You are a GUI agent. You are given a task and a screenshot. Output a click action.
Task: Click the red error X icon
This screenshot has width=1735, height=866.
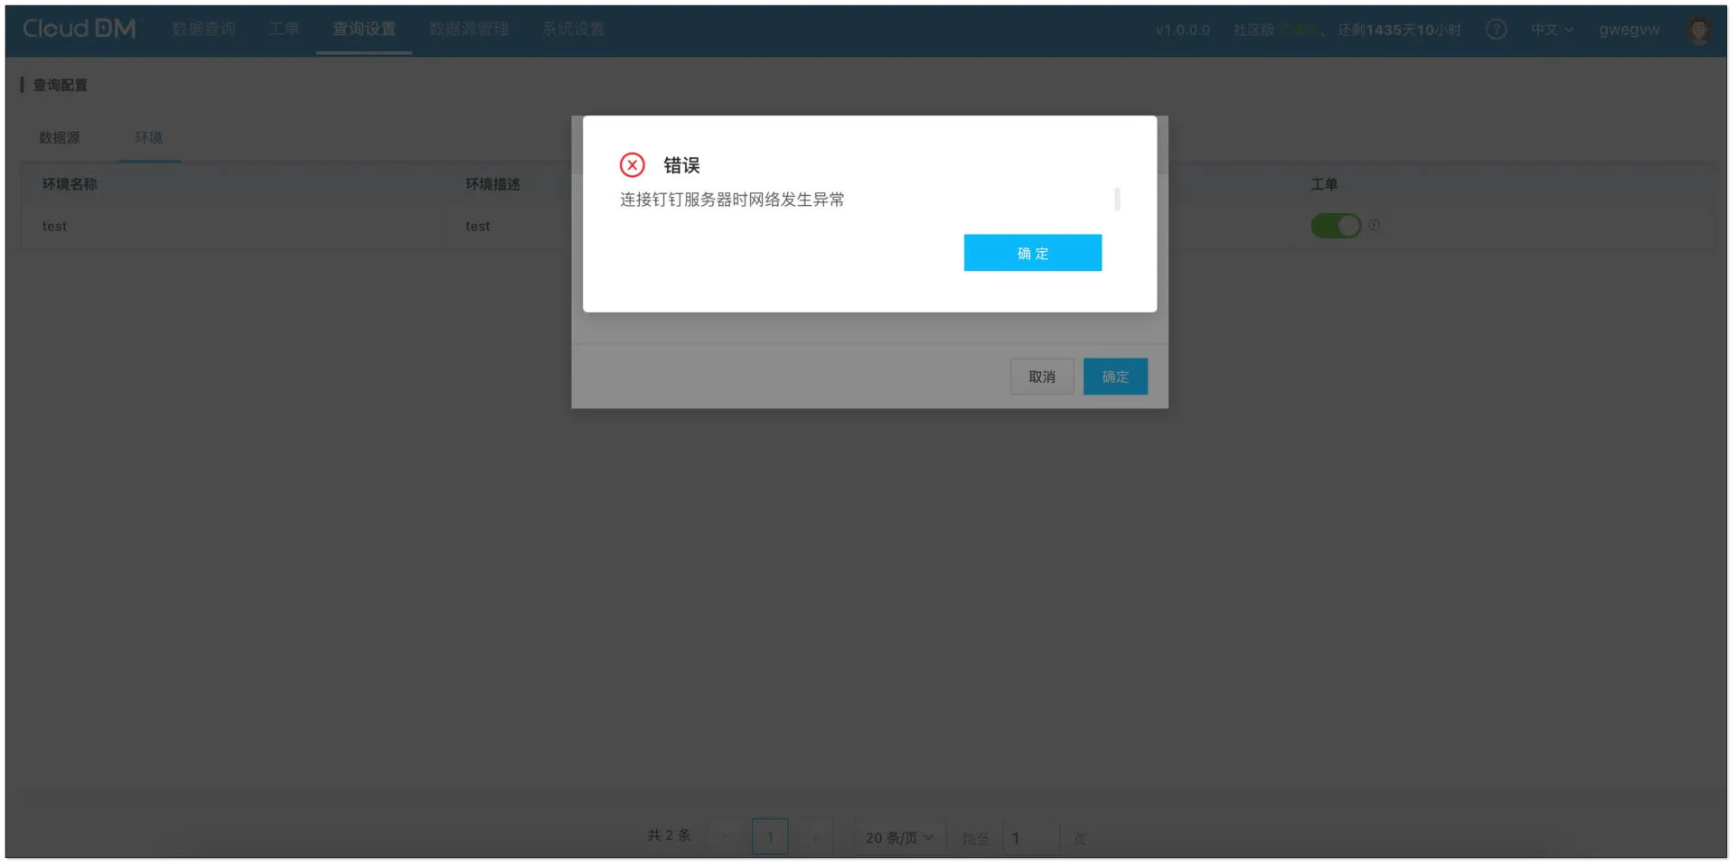(x=633, y=165)
